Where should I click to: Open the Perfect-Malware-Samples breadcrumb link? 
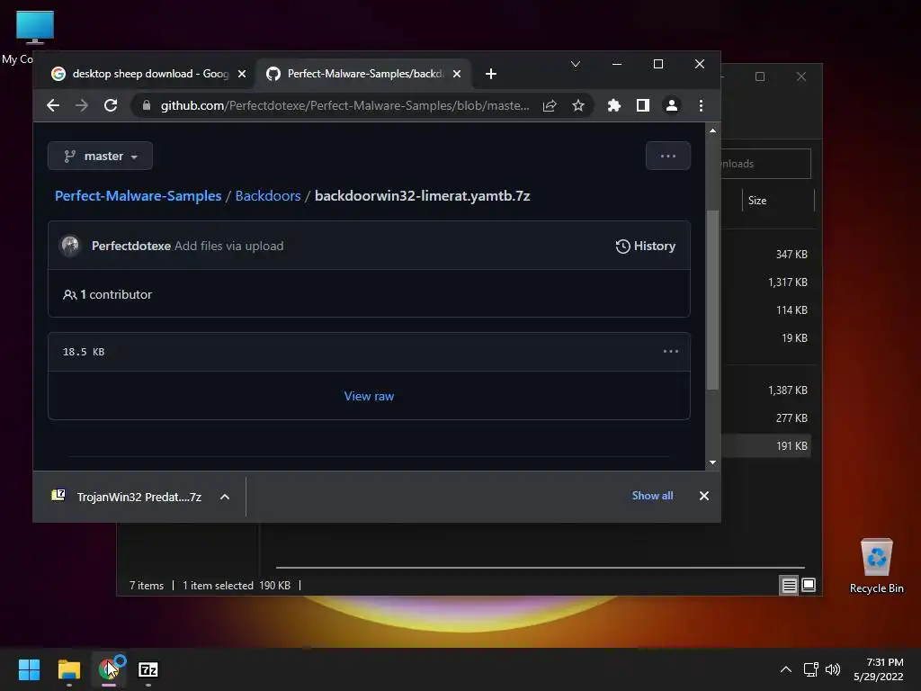(x=138, y=195)
